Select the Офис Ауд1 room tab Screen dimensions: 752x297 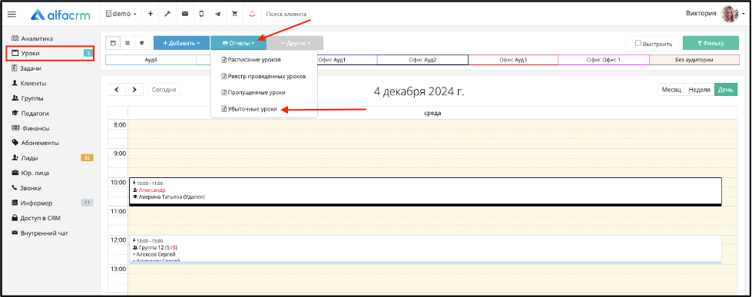332,60
